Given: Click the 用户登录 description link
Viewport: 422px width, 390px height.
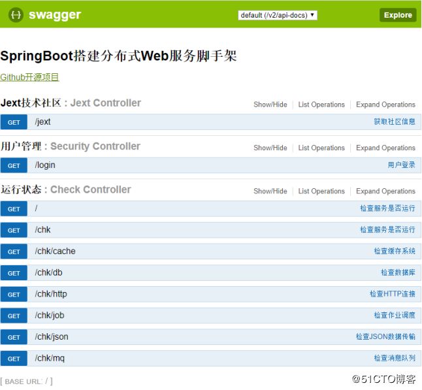Looking at the screenshot, I should pyautogui.click(x=401, y=165).
